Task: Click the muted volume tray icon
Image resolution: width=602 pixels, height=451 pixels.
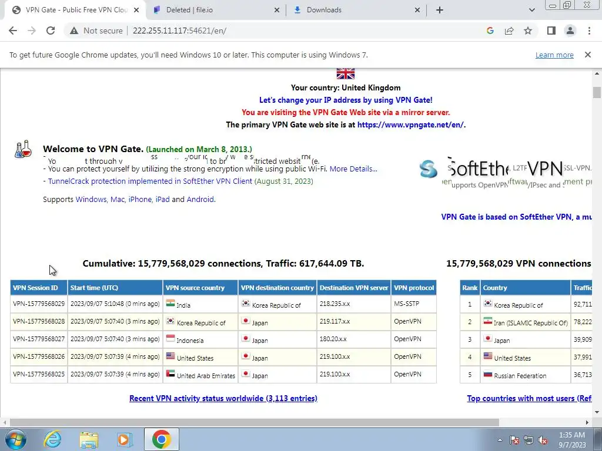Action: coord(543,440)
